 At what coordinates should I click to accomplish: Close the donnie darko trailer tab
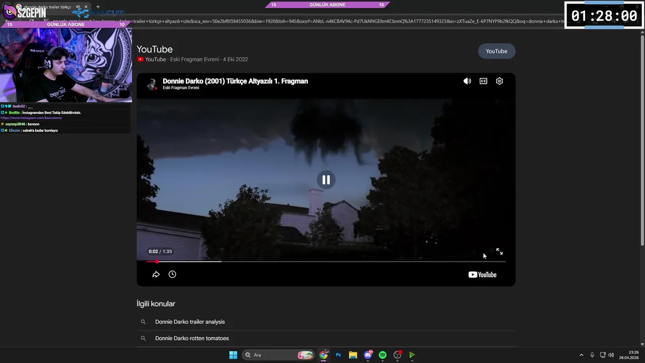(x=86, y=7)
